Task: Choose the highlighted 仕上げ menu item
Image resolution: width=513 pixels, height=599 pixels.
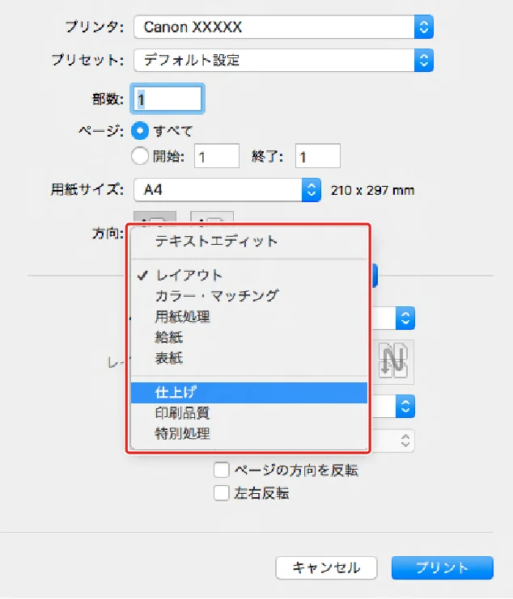Action: (x=249, y=392)
